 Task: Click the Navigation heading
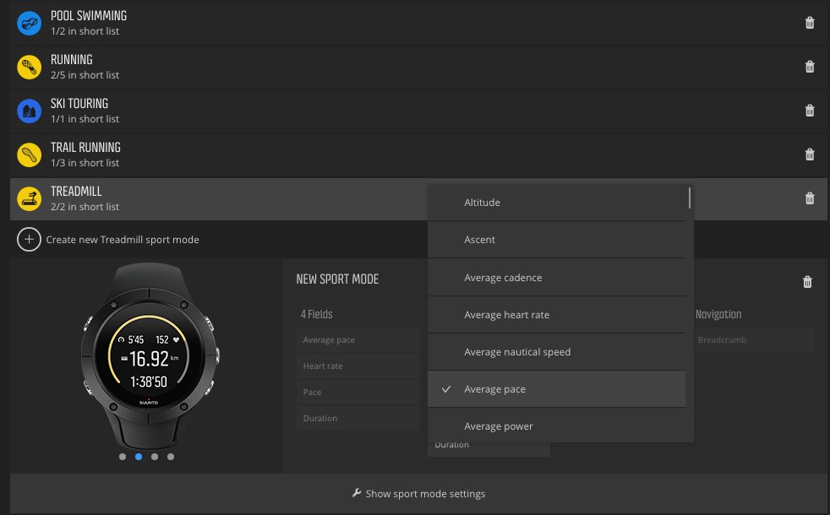coord(718,314)
